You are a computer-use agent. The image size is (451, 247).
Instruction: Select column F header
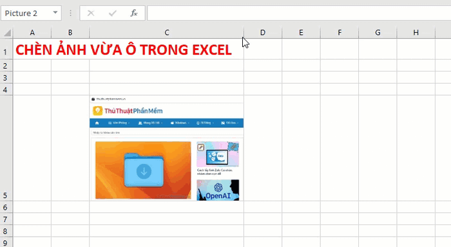(x=340, y=33)
